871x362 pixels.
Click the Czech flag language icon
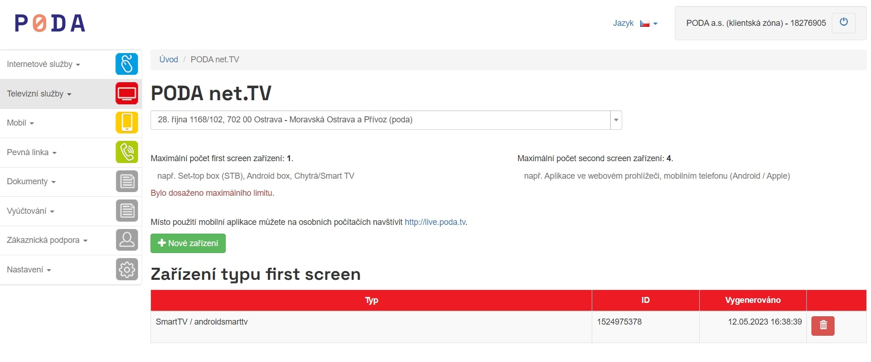[644, 24]
